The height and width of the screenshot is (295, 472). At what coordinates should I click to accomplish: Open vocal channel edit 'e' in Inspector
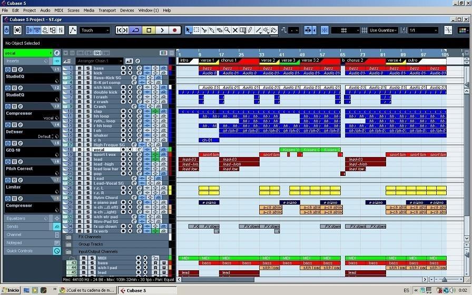(x=57, y=53)
